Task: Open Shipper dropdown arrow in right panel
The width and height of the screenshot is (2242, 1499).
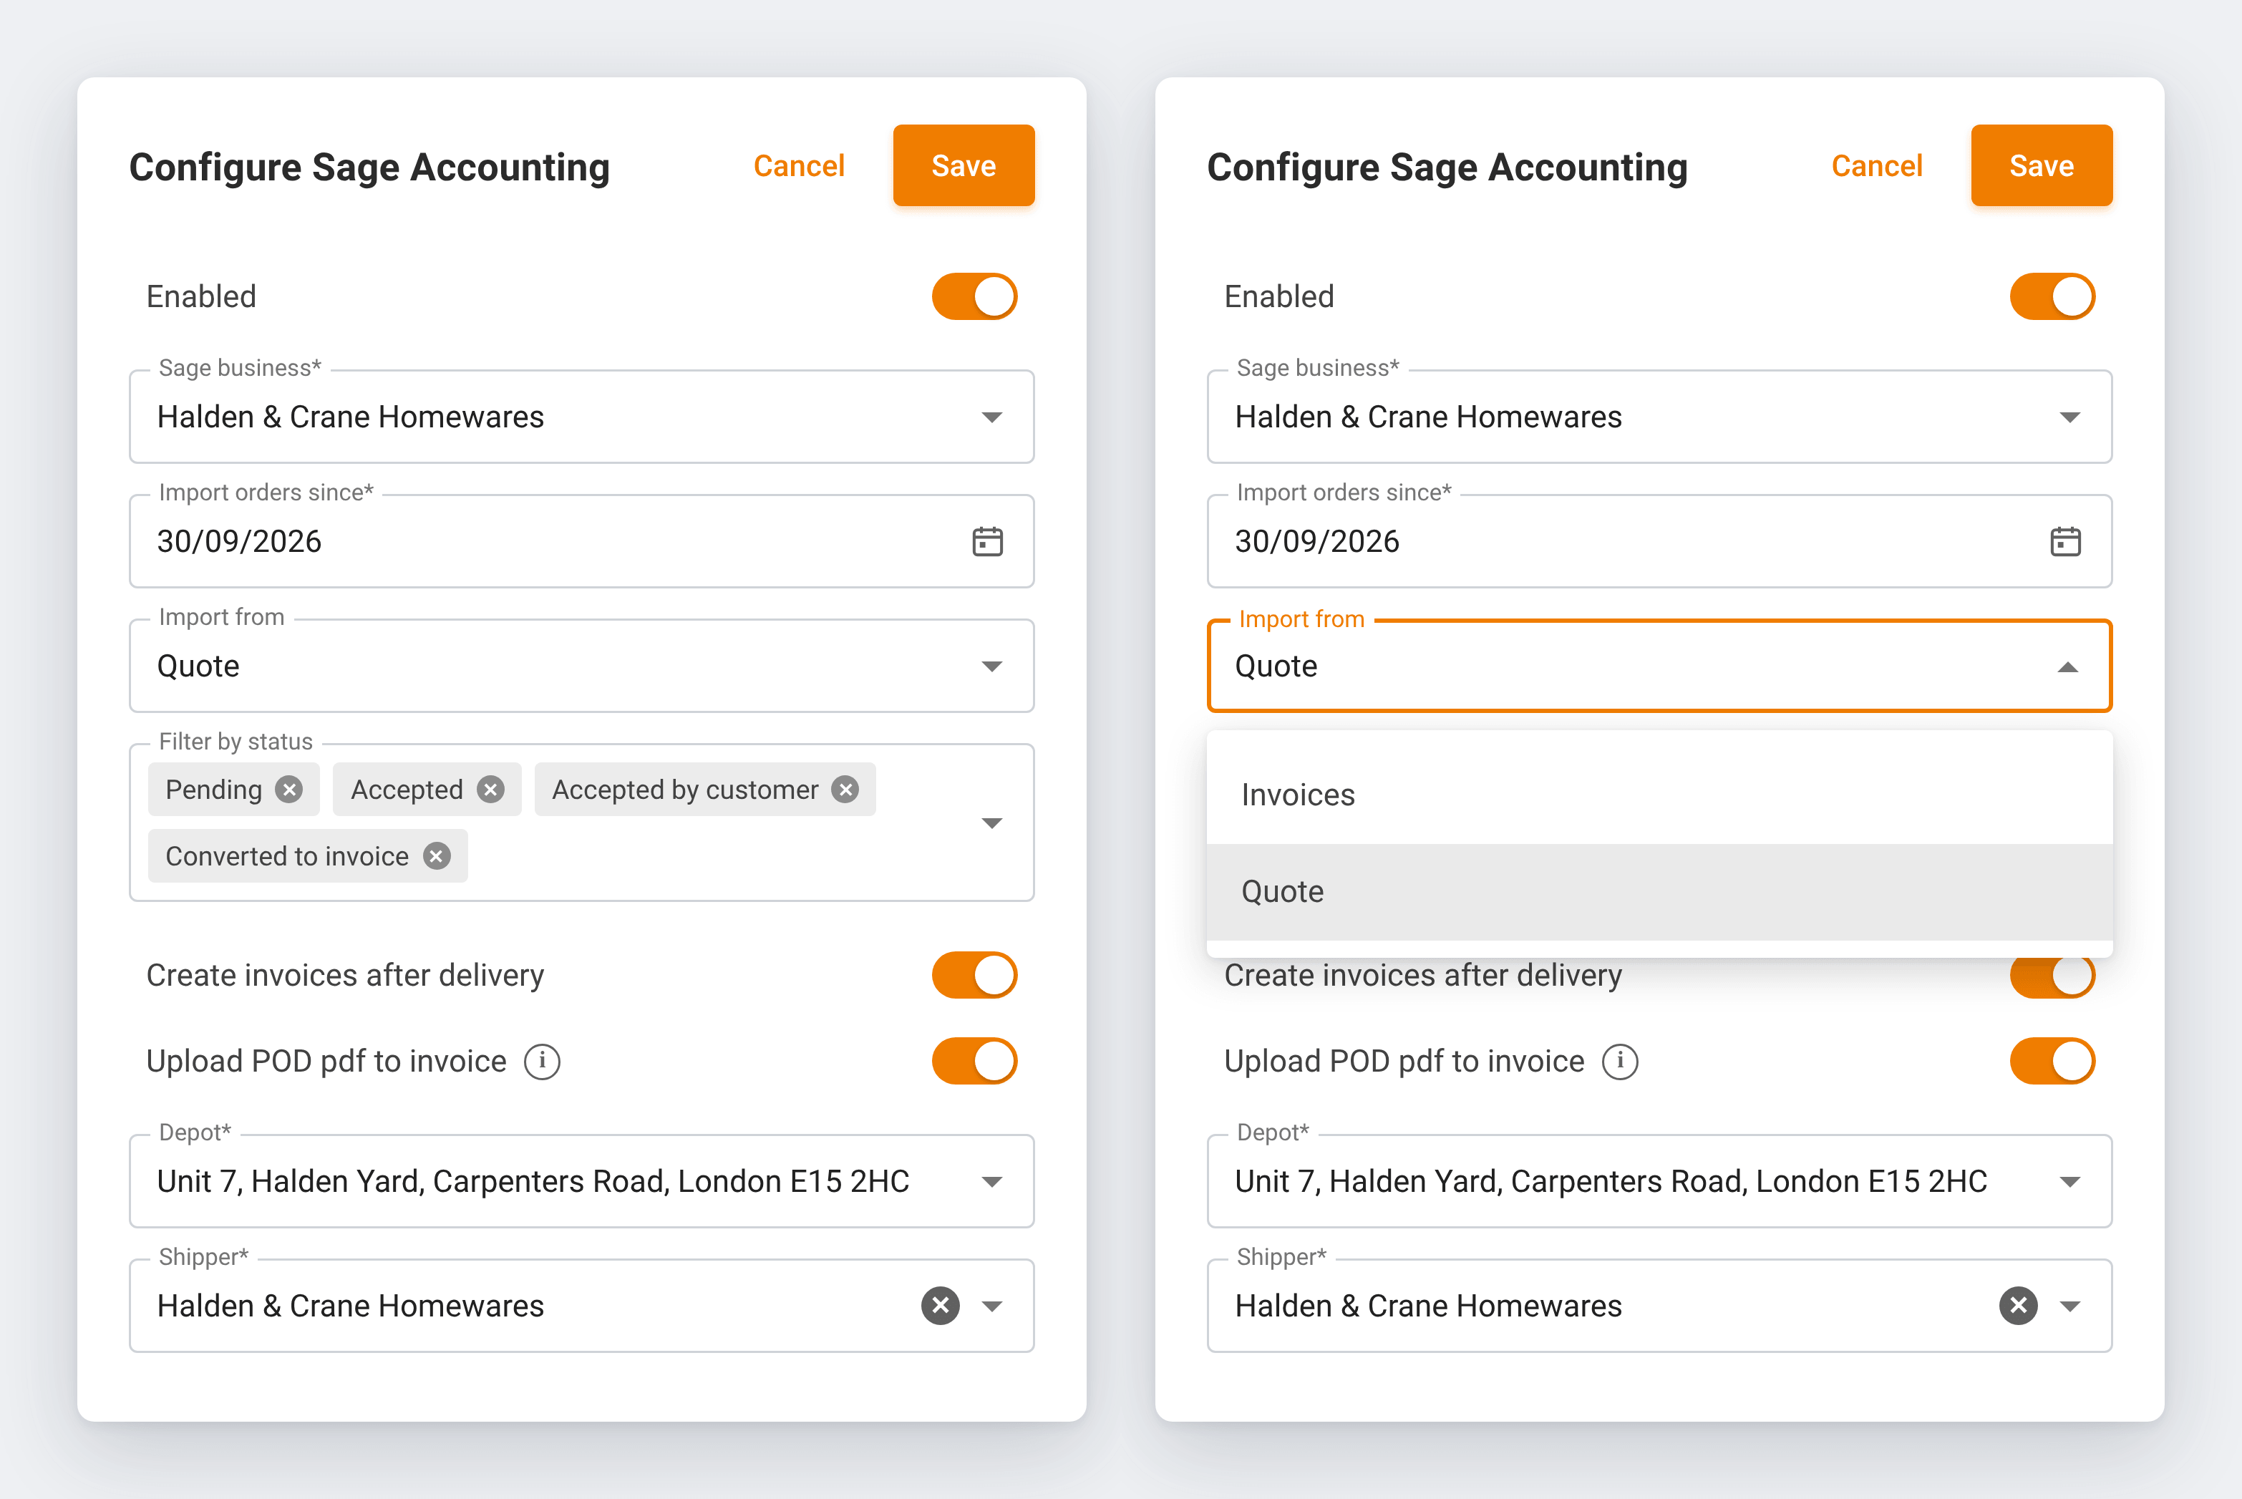Action: pos(2070,1306)
